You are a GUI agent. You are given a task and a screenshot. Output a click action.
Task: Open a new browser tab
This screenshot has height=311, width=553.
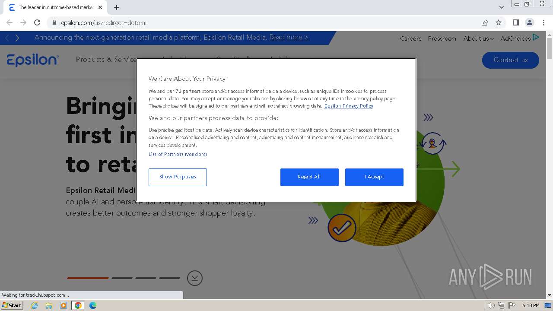[117, 7]
